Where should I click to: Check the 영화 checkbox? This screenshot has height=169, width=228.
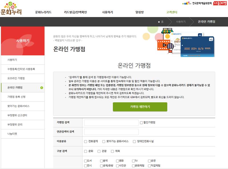click(x=117, y=161)
